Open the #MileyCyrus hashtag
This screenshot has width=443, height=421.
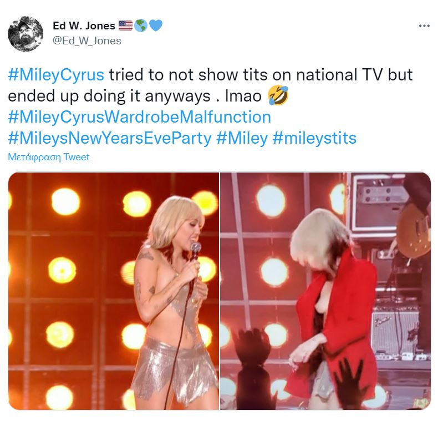pyautogui.click(x=56, y=75)
